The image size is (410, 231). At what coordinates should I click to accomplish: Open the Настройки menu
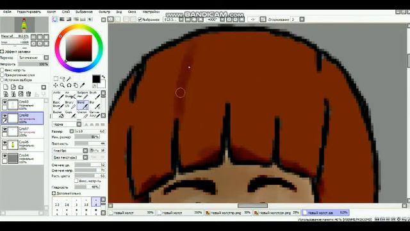pyautogui.click(x=151, y=12)
